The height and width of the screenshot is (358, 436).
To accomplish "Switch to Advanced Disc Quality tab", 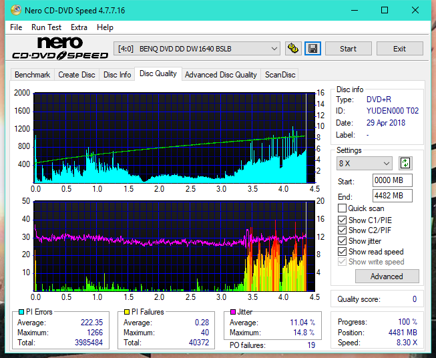I will (221, 75).
